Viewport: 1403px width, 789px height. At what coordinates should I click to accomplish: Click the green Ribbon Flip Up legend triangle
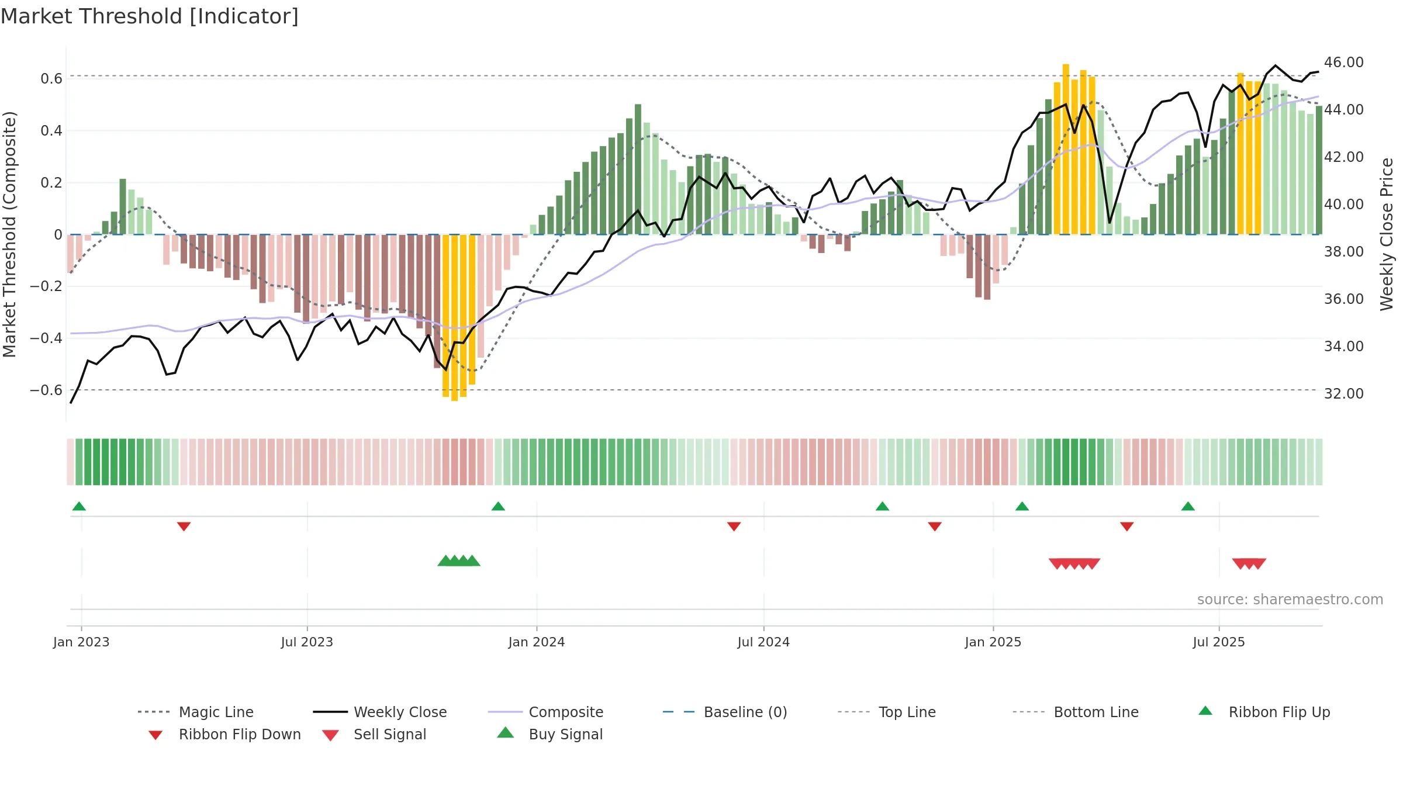[1205, 711]
